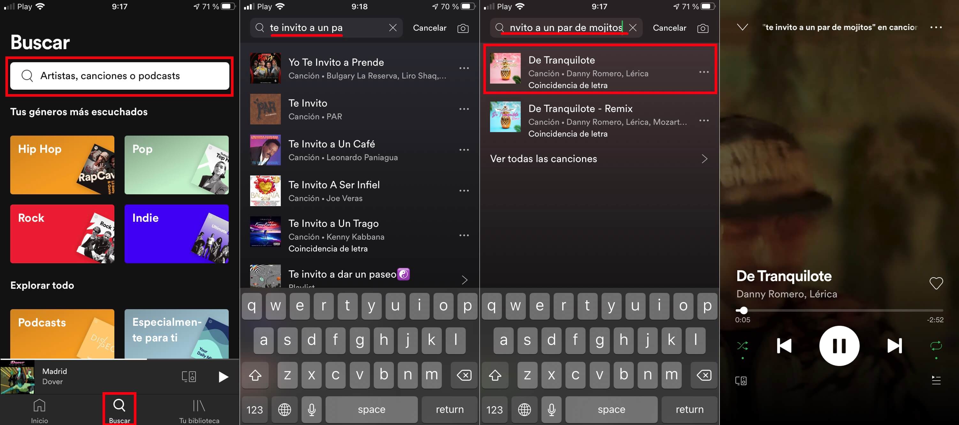The image size is (959, 425).
Task: Tap backspace key on the right keyboard
Action: (704, 375)
